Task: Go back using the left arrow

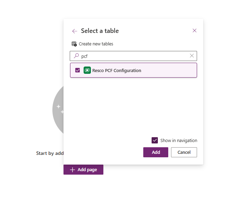Action: [75, 31]
